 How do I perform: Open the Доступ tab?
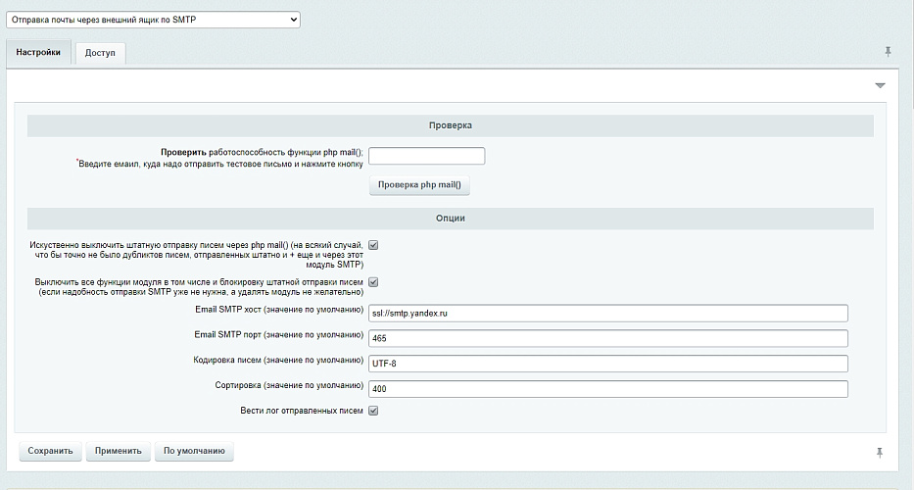[x=100, y=53]
